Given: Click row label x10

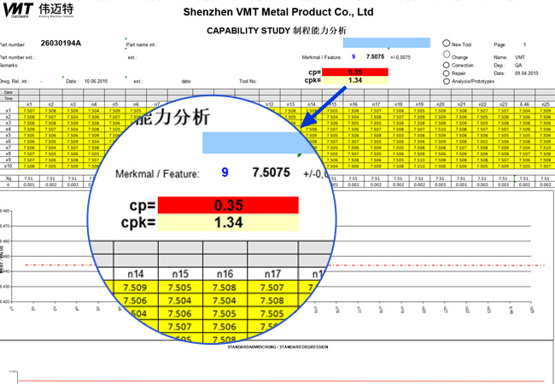Looking at the screenshot, I should click(x=8, y=166).
